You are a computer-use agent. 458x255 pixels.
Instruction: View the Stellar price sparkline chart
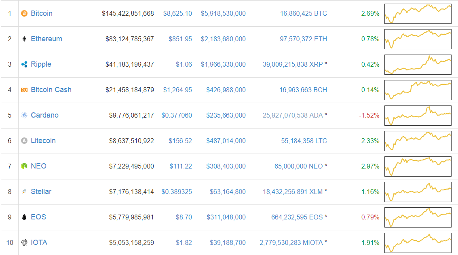coord(418,191)
